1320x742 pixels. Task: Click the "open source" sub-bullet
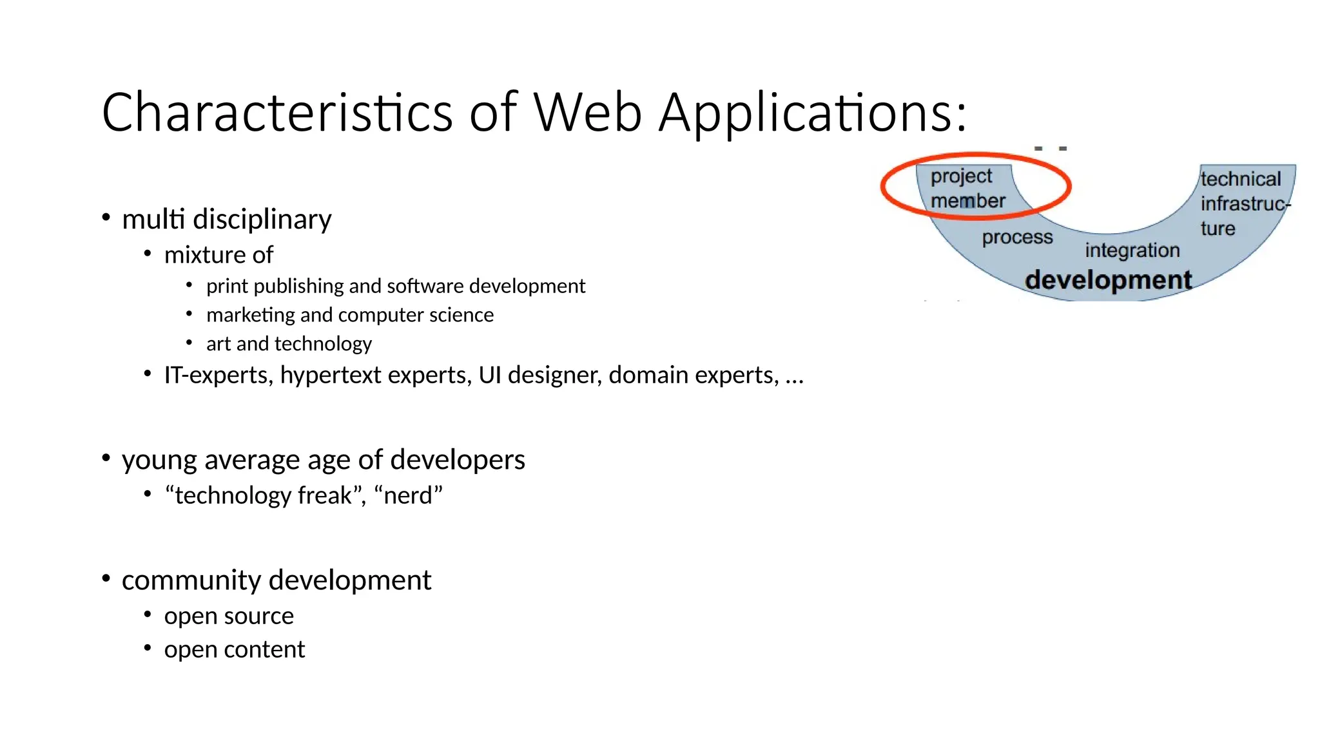[x=229, y=616]
